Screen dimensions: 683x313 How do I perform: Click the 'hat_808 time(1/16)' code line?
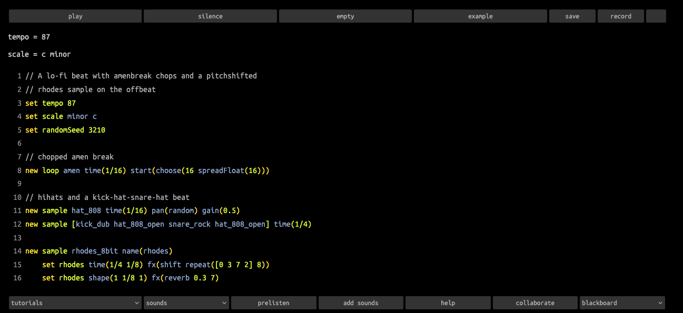click(133, 210)
